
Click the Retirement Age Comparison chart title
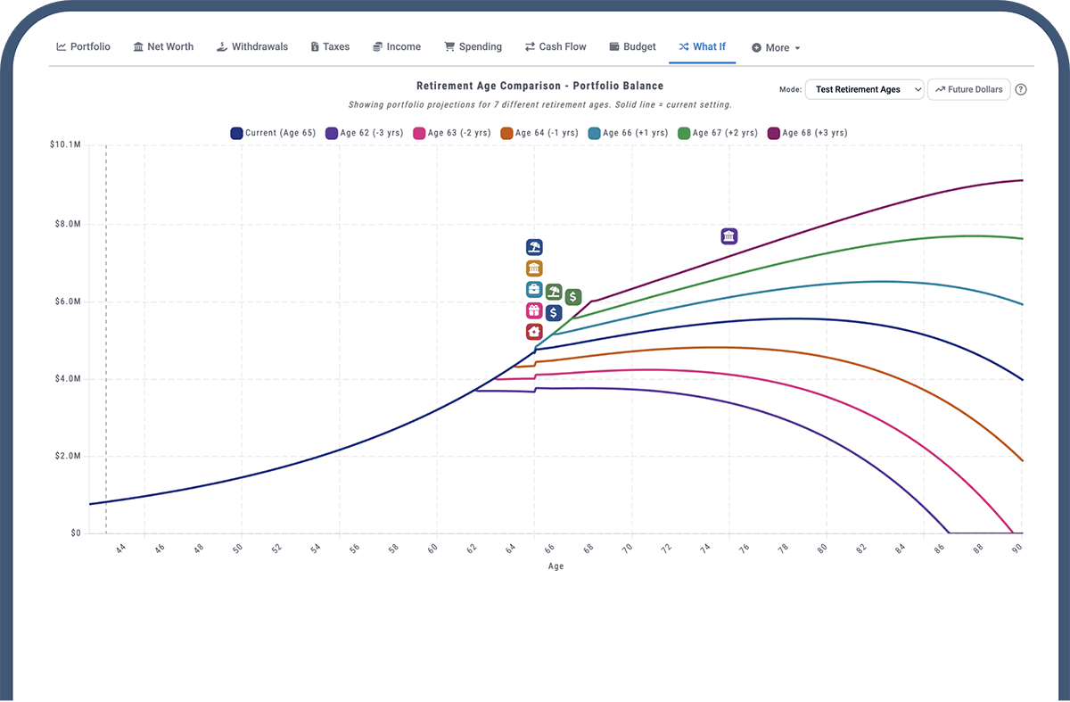pos(539,86)
